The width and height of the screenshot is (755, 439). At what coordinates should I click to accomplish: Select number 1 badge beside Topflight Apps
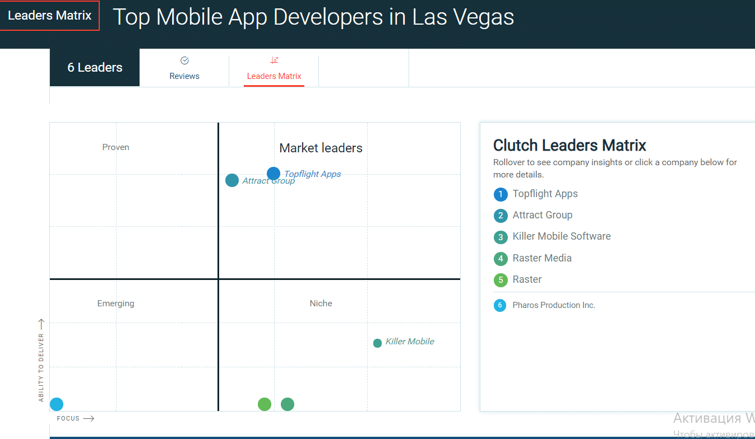point(500,194)
